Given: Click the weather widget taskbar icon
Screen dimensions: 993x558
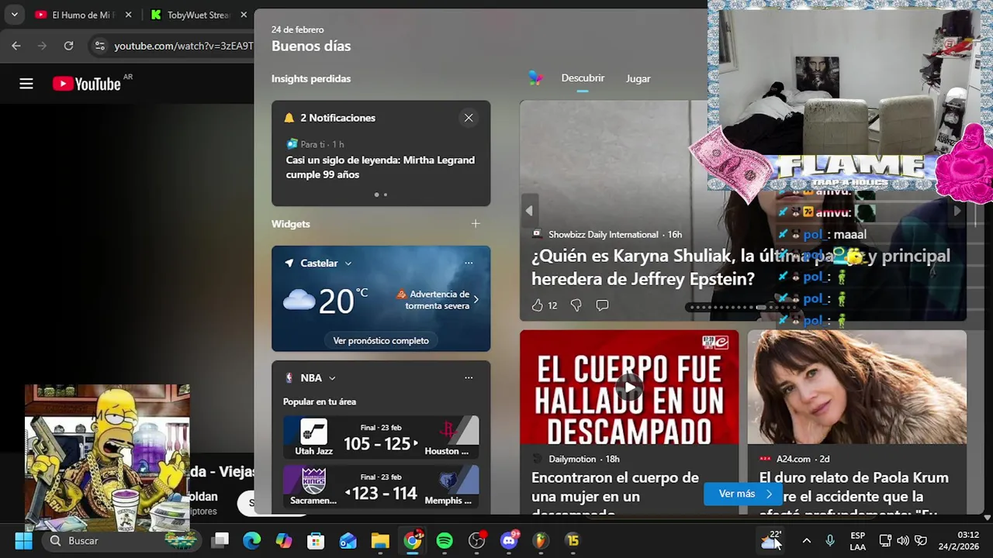Looking at the screenshot, I should (x=770, y=540).
